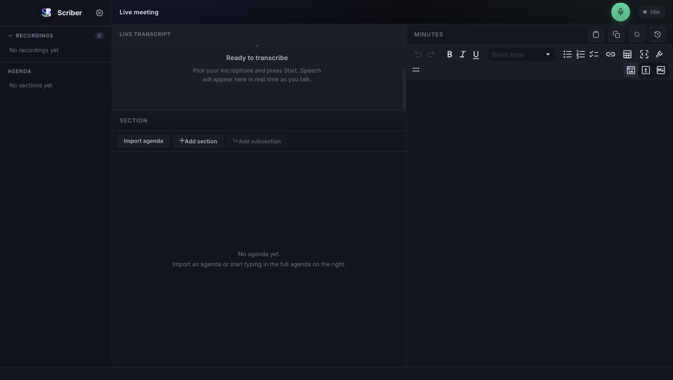Screen dimensions: 673x380
Task: Click the SECTION panel heading
Action: 134,121
